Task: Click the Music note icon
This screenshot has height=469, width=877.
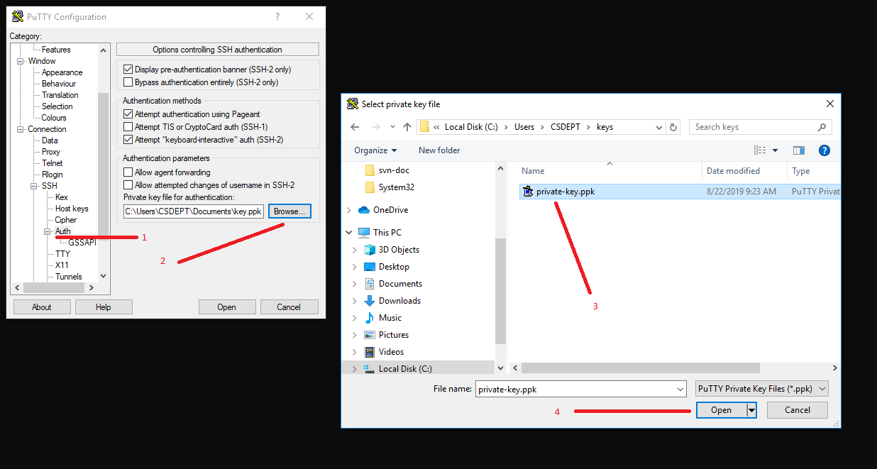Action: pos(369,318)
